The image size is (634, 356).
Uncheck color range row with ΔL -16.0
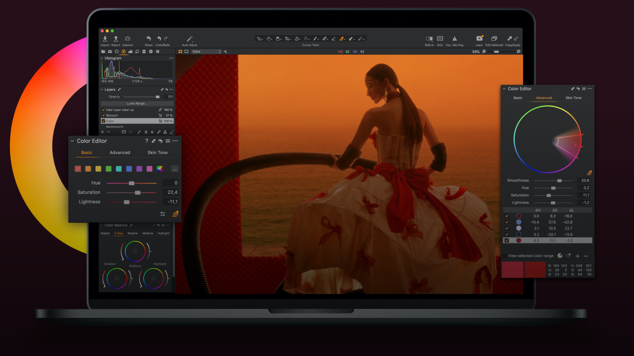point(507,216)
